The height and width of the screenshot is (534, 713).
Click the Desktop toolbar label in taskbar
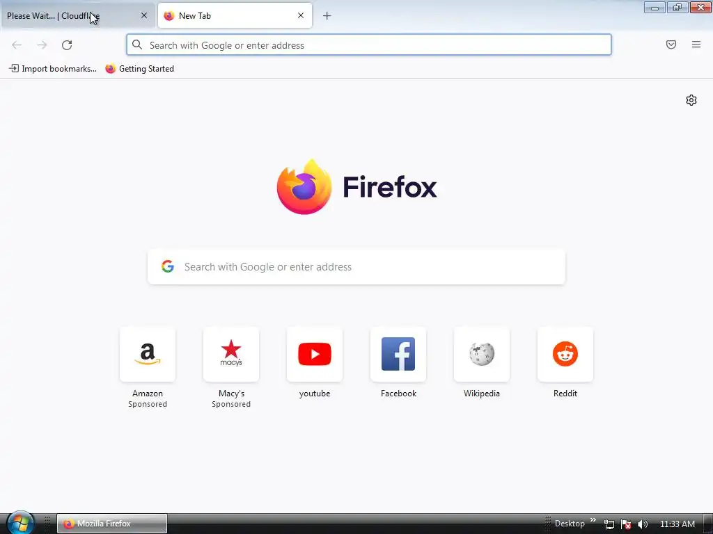coord(570,524)
